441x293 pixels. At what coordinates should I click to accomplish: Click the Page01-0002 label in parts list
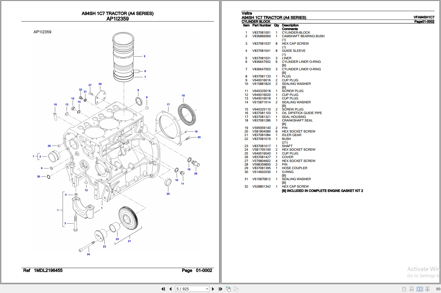(x=424, y=22)
